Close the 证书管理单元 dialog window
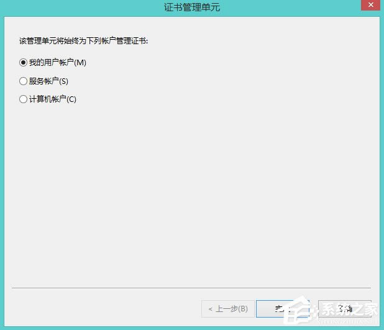Screen dimensions: 384x330 coord(370,5)
